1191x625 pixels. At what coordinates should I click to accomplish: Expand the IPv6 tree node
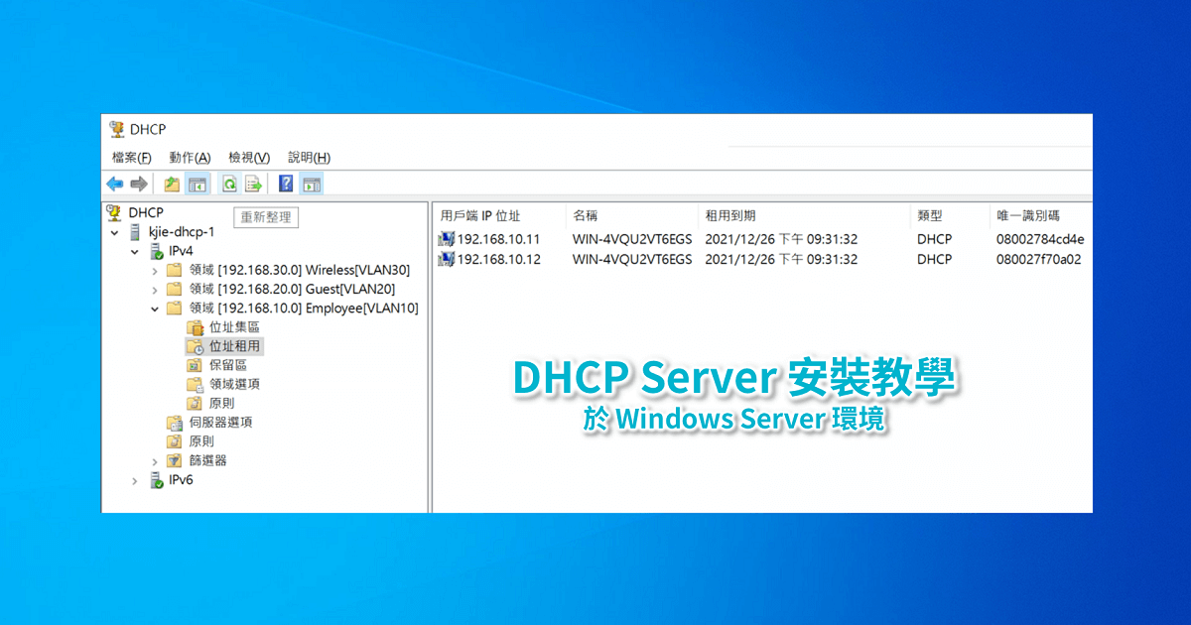[x=135, y=480]
